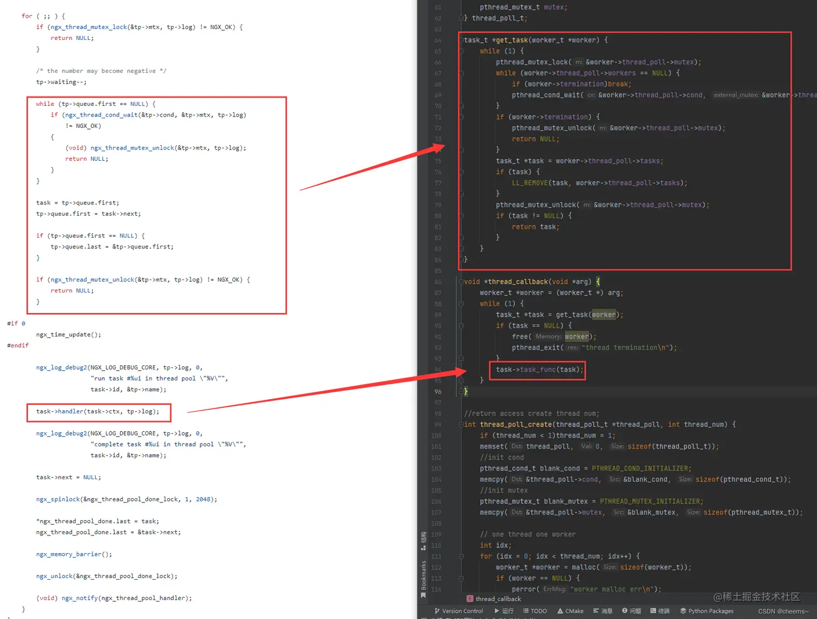Click the LL_REMOVE macro call
This screenshot has width=817, height=619.
point(530,183)
